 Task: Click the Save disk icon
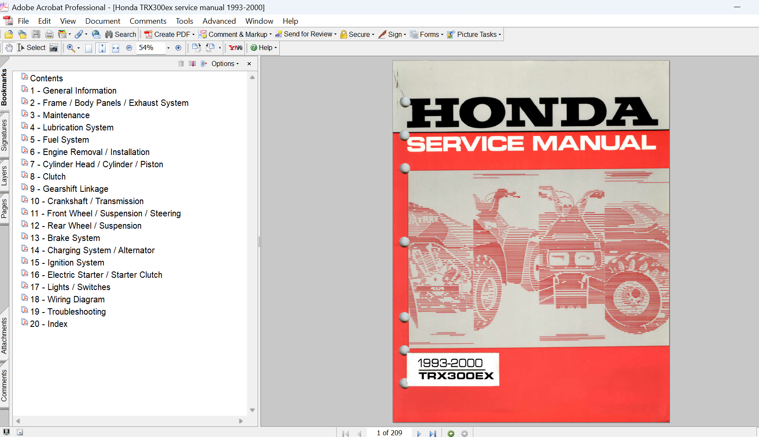(x=36, y=34)
